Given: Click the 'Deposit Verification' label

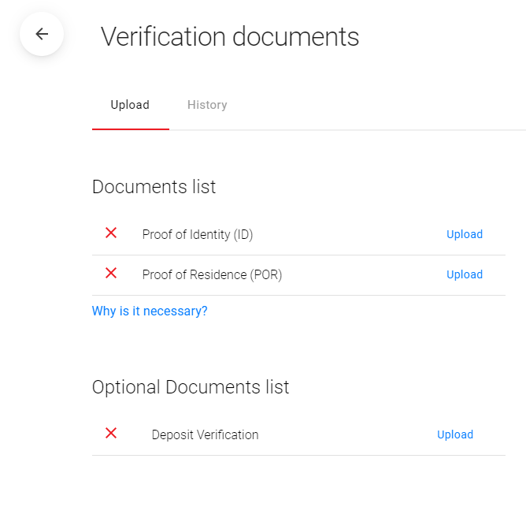Looking at the screenshot, I should 205,434.
